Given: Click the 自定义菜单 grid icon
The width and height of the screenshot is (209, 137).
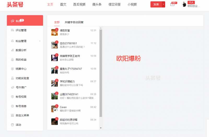Looking at the screenshot, I should tap(12, 115).
